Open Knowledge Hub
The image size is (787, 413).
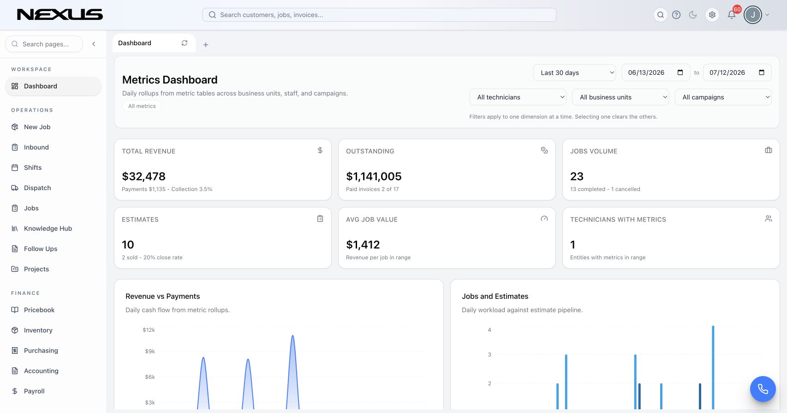pyautogui.click(x=53, y=228)
